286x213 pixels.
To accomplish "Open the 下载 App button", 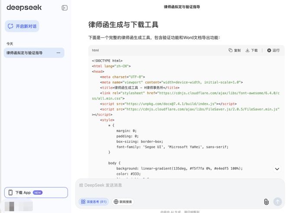I will [x=36, y=193].
